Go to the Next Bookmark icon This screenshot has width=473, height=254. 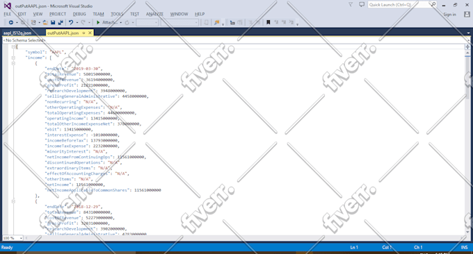point(284,23)
